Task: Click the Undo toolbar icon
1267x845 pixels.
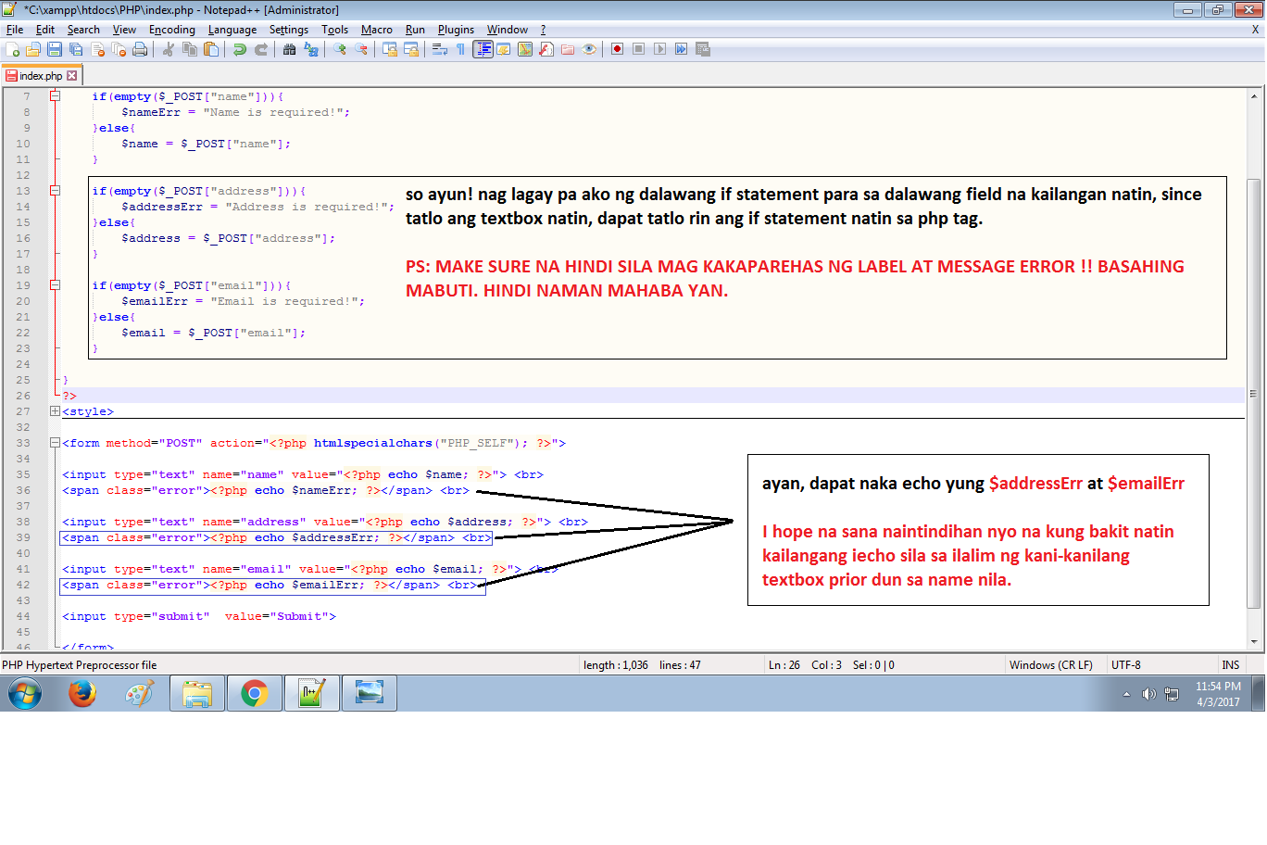Action: pyautogui.click(x=240, y=50)
